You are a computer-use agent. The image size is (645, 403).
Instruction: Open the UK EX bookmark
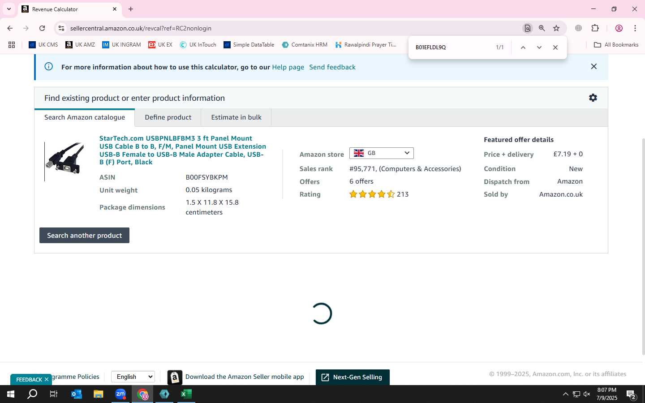pos(160,45)
